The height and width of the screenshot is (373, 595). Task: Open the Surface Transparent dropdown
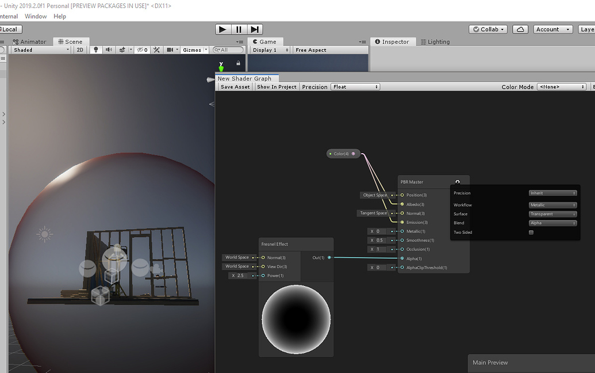552,214
